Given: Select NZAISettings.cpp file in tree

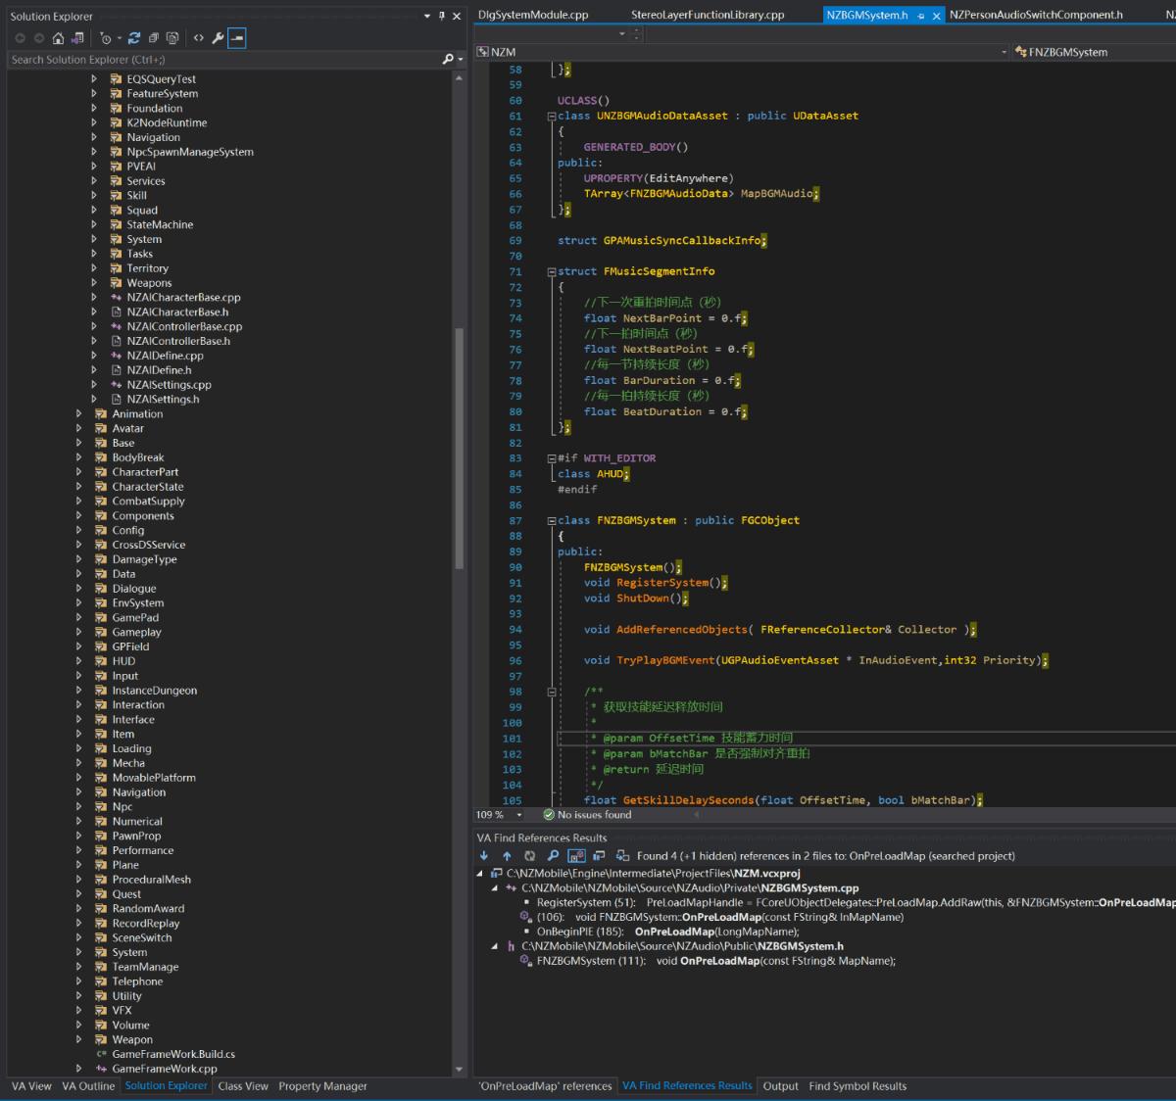Looking at the screenshot, I should point(169,385).
